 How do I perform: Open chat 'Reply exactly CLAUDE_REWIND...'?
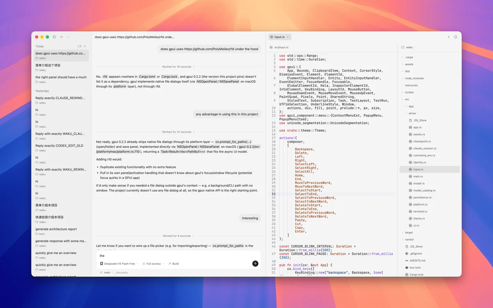click(x=61, y=100)
